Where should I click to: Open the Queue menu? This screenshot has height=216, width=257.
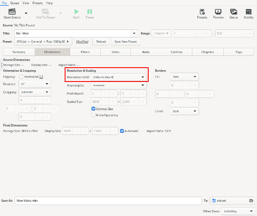click(15, 3)
